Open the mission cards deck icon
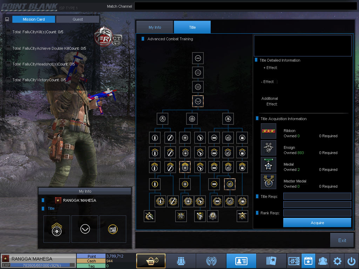Screen dimensions: 359x269 pos(271,261)
